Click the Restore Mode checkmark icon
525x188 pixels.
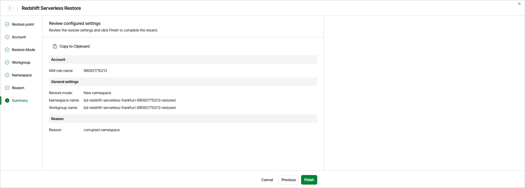click(x=7, y=50)
